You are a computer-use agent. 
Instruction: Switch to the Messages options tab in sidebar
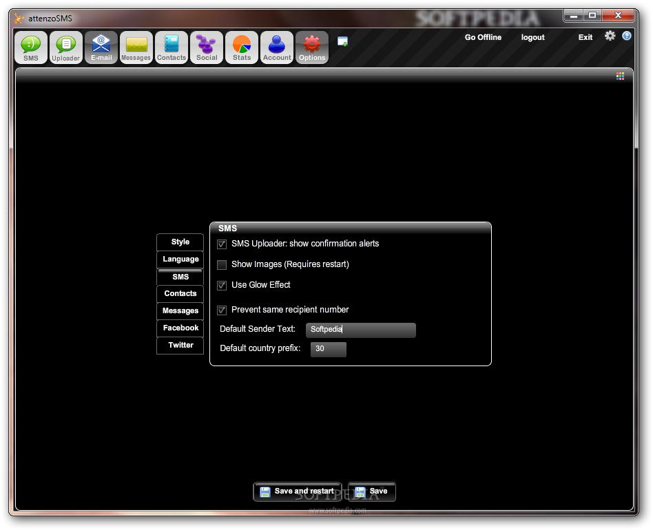pyautogui.click(x=180, y=310)
